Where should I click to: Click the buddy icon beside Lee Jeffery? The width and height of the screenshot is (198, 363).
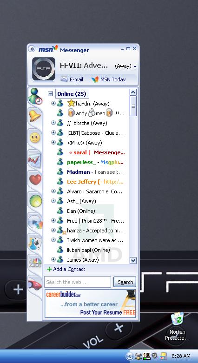pyautogui.click(x=60, y=181)
